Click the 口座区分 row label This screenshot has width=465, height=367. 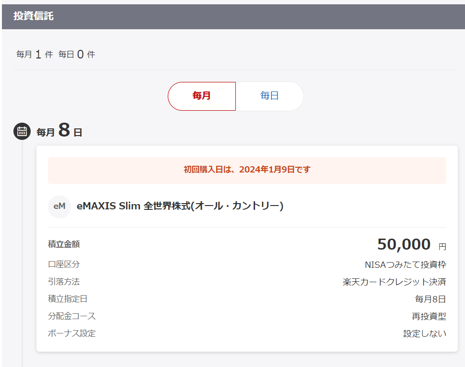[x=64, y=264]
